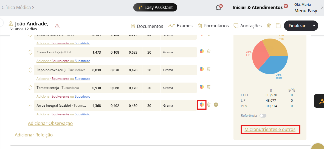Collapse the Arroz integral row chevron
The width and height of the screenshot is (324, 149).
pyautogui.click(x=30, y=106)
